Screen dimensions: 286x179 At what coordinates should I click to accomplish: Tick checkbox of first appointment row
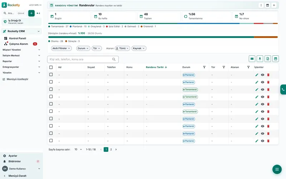pyautogui.click(x=51, y=74)
